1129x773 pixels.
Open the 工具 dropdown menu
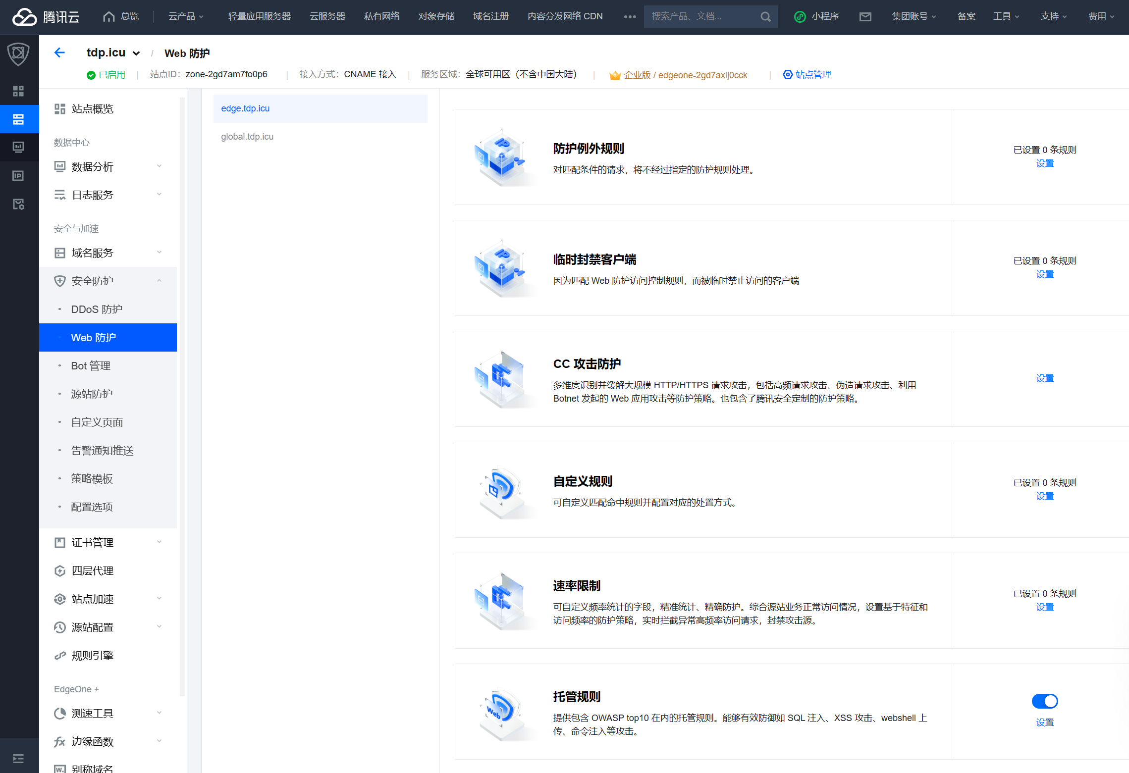coord(1006,17)
